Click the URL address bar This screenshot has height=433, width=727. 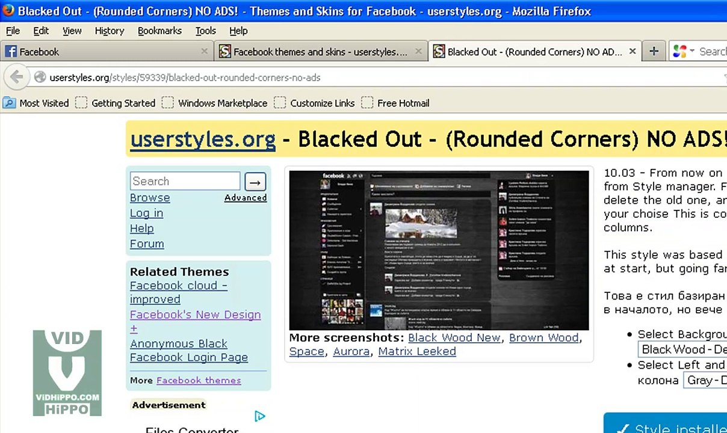379,77
